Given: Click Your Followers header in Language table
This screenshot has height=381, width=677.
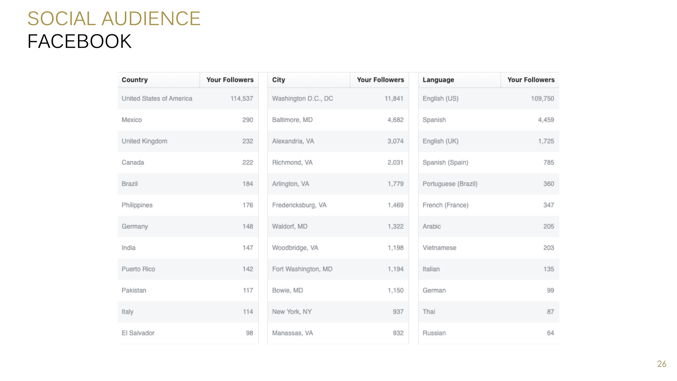Looking at the screenshot, I should 530,80.
